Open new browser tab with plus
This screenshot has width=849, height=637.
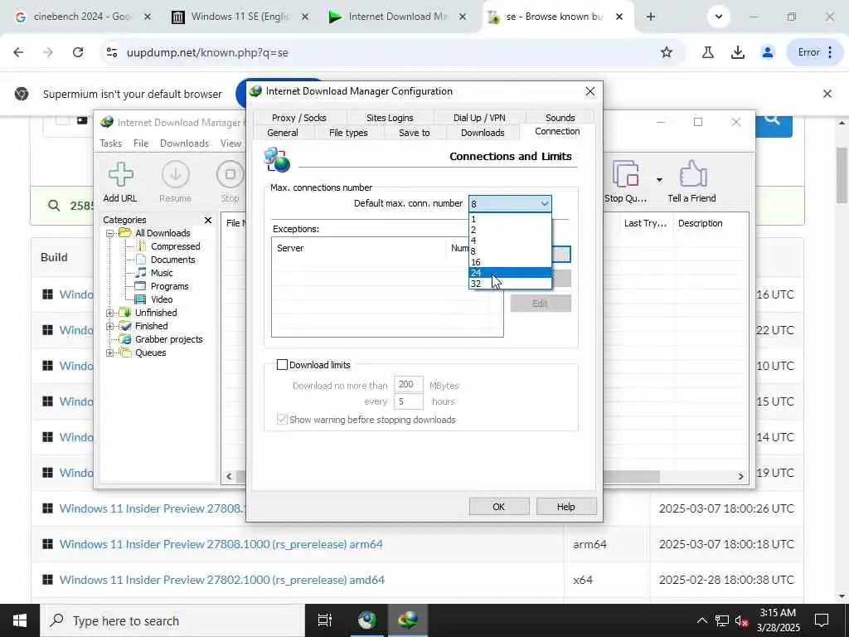651,17
